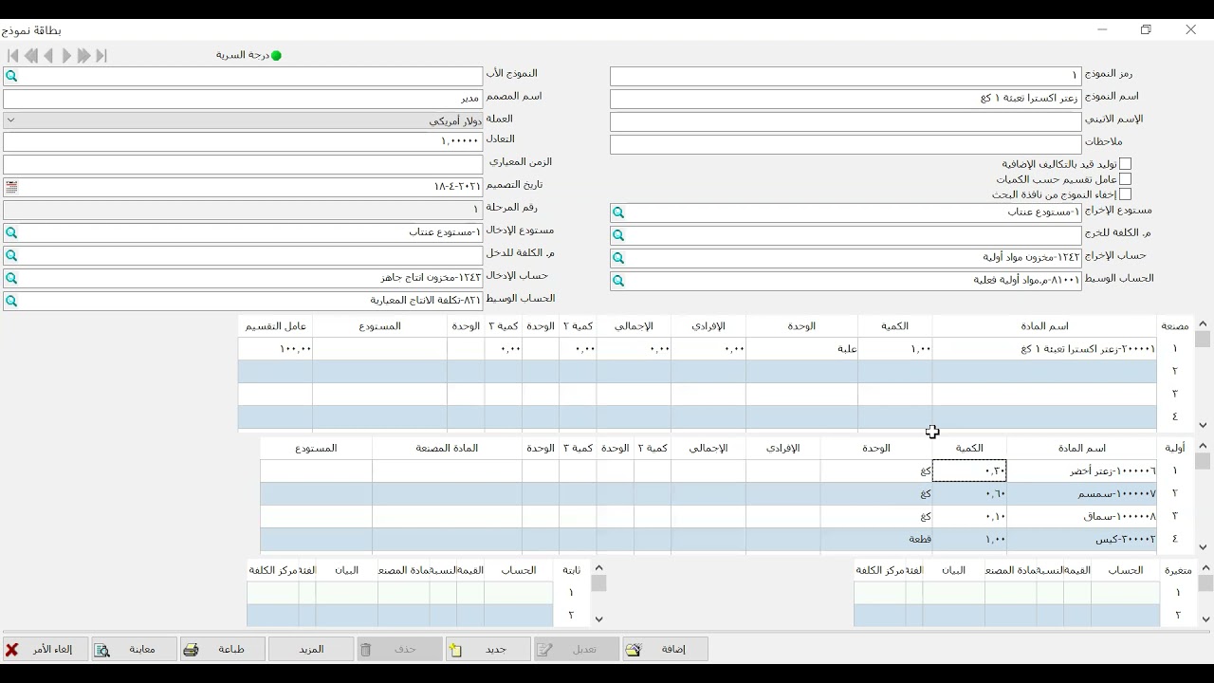The width and height of the screenshot is (1214, 683).
Task: Click the قطعة unit cell for كيس
Action: point(876,539)
